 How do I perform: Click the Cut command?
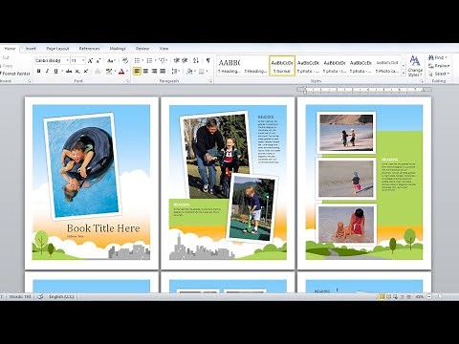click(x=6, y=57)
